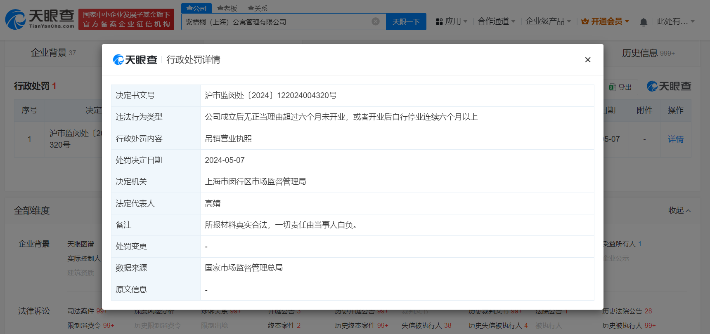This screenshot has height=334, width=710.
Task: Open the 实际控制人 link
Action: 84,259
